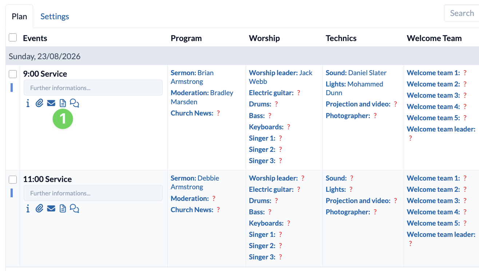Click the Sunday, 23/08/2026 date row
This screenshot has width=479, height=271.
click(x=242, y=56)
